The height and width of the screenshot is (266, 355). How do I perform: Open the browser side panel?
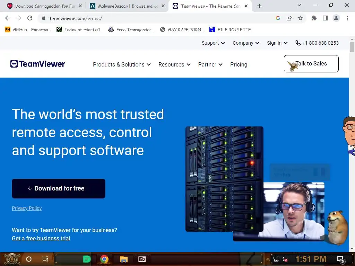click(x=325, y=18)
